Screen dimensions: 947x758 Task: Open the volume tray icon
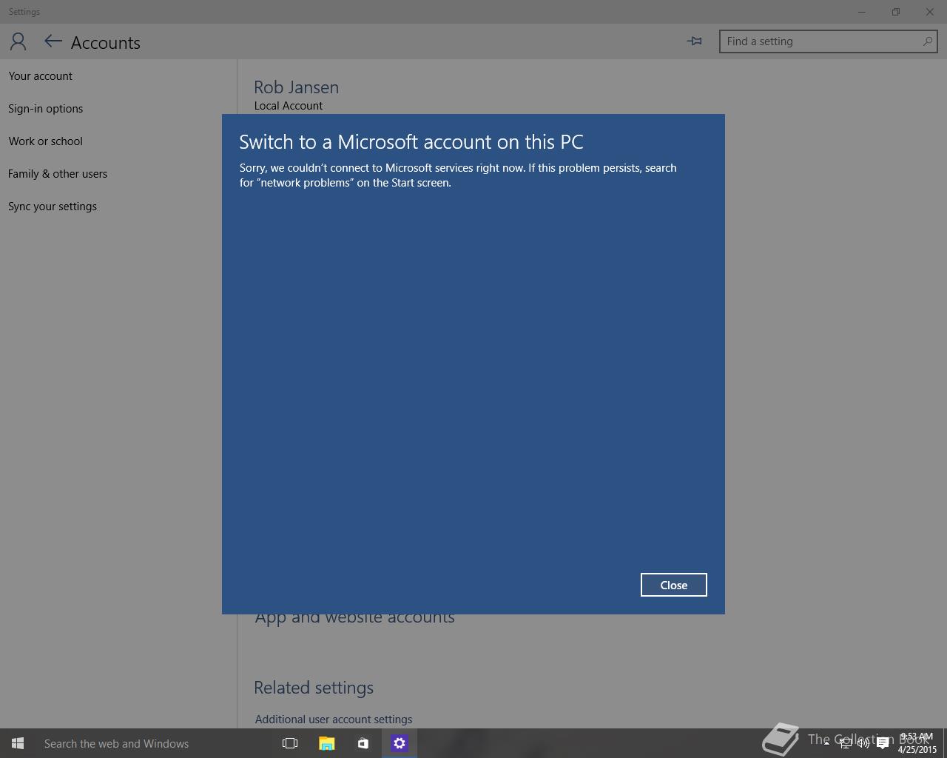[x=863, y=743]
